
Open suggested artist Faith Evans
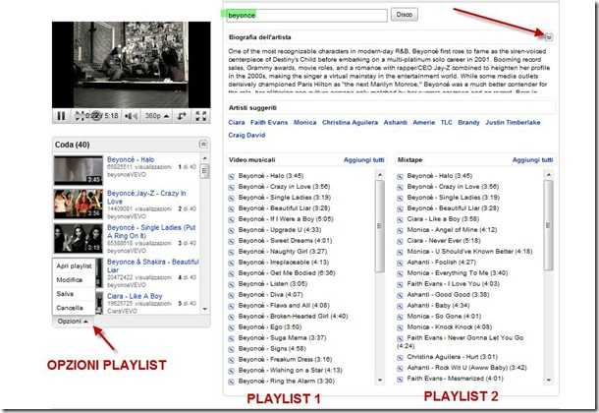click(269, 122)
